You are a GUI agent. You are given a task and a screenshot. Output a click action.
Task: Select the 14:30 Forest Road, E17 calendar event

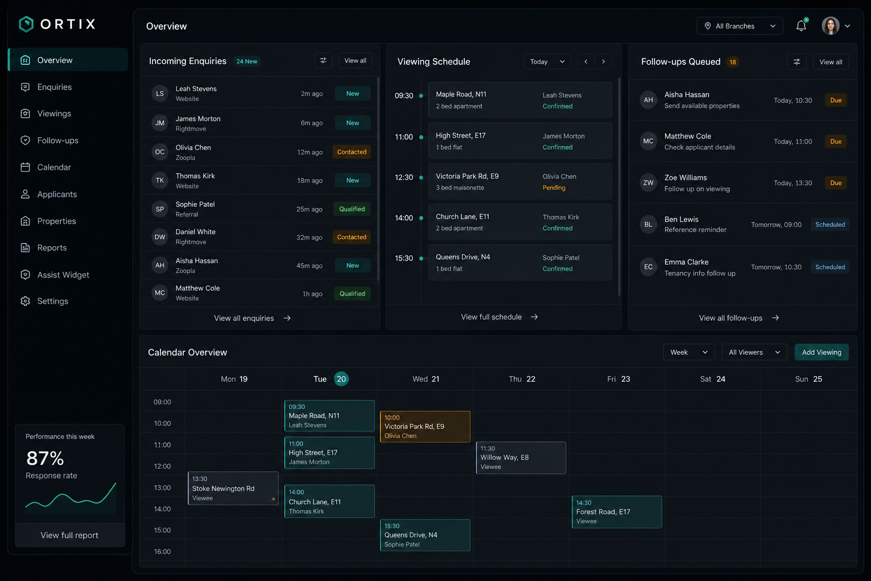(x=617, y=512)
